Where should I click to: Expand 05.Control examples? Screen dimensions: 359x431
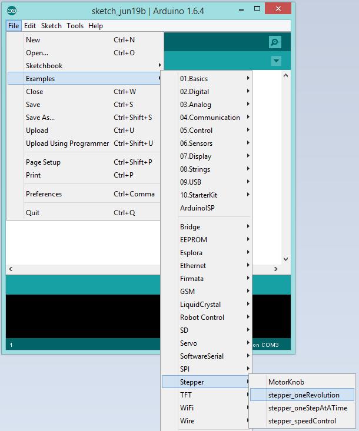click(207, 131)
